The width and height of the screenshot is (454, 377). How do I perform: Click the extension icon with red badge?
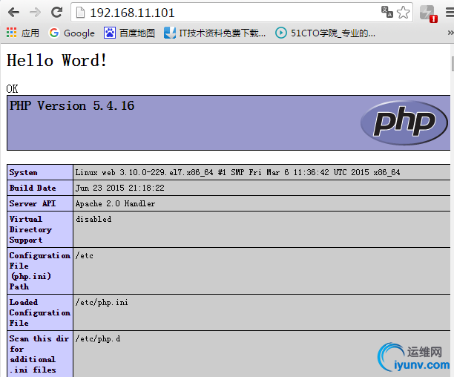pos(428,14)
